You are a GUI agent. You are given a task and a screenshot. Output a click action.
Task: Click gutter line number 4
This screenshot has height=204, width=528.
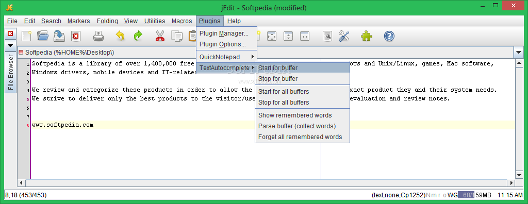point(28,90)
